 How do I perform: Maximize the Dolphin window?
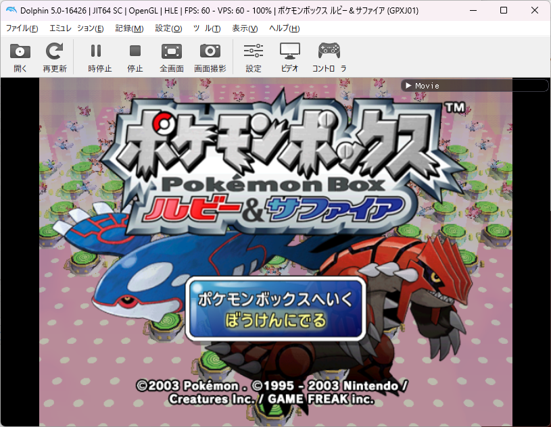(504, 10)
